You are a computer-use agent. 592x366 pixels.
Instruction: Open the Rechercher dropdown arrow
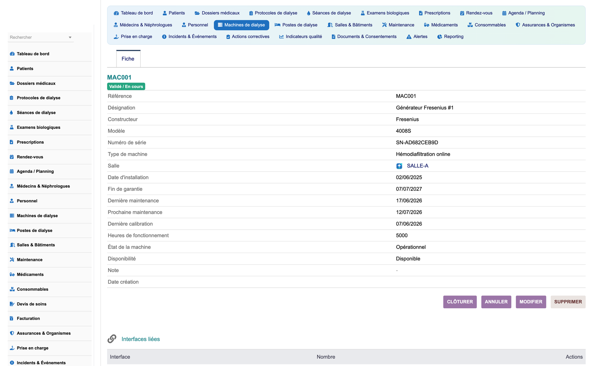pos(70,37)
